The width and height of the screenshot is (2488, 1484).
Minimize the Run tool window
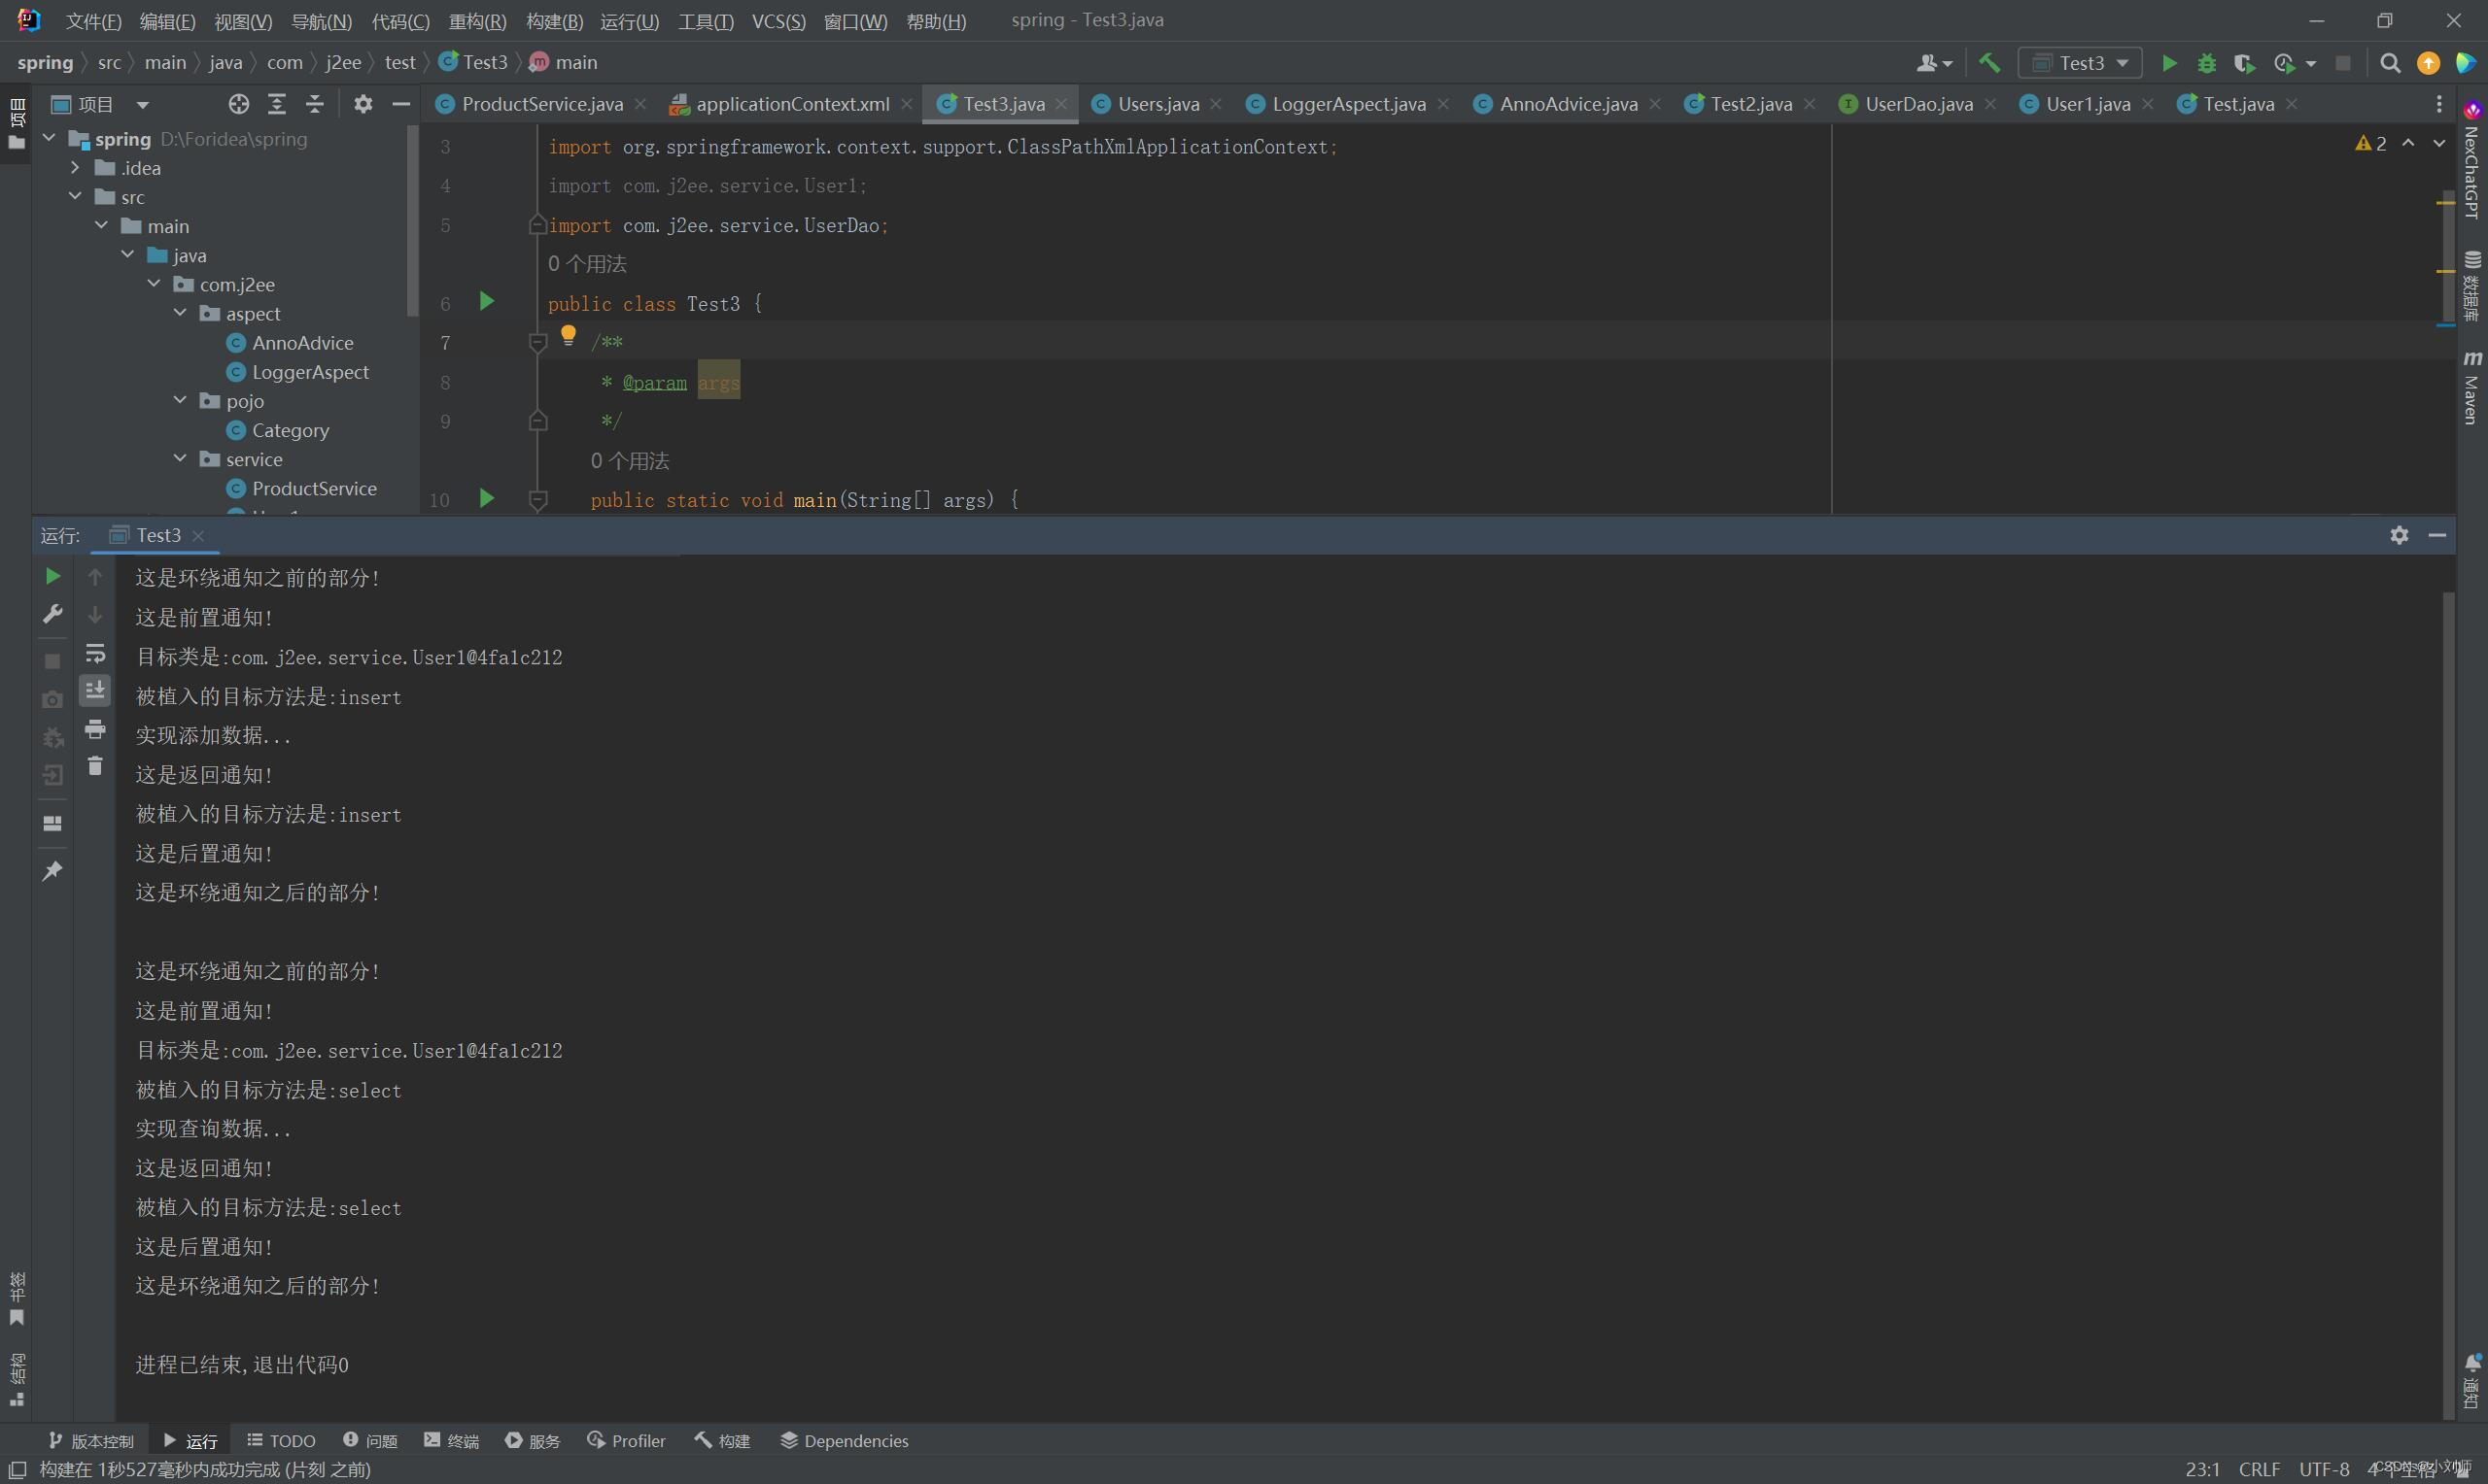(x=2437, y=535)
